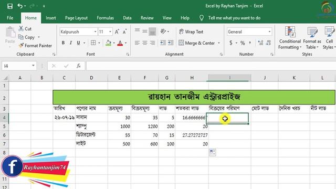Screen dimensions: 336x189
Task: Decrease the indent
Action: (163, 43)
